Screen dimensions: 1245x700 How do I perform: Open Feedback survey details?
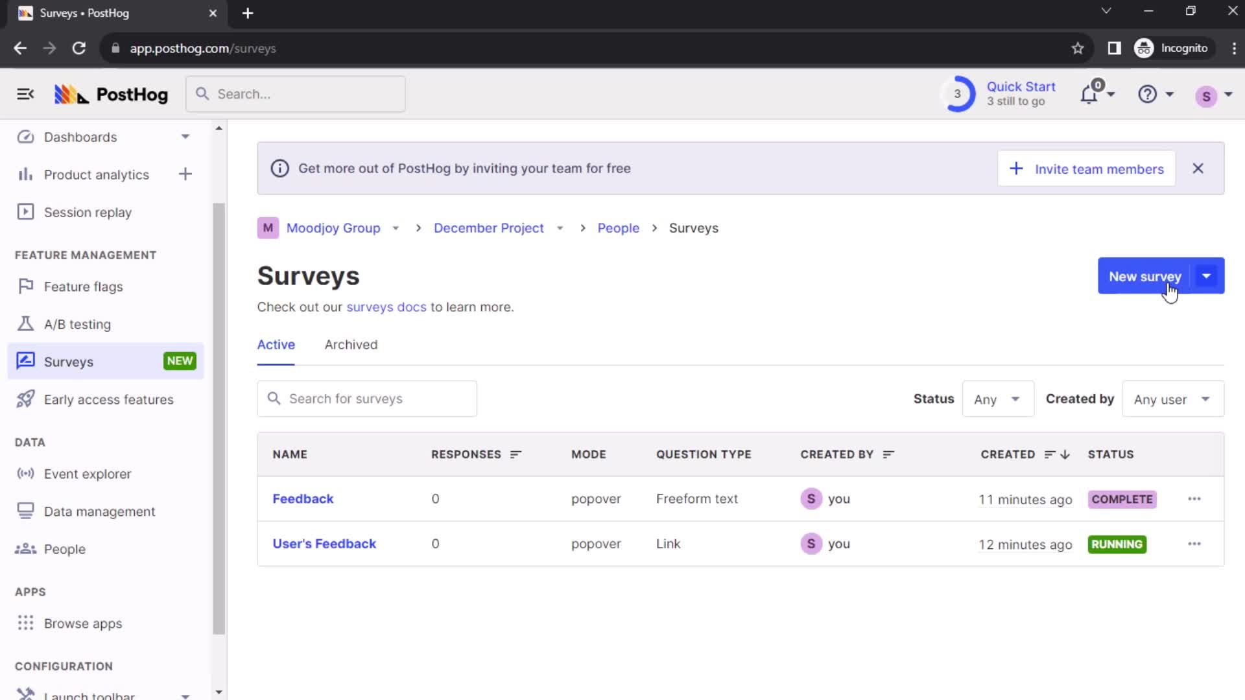(x=303, y=498)
